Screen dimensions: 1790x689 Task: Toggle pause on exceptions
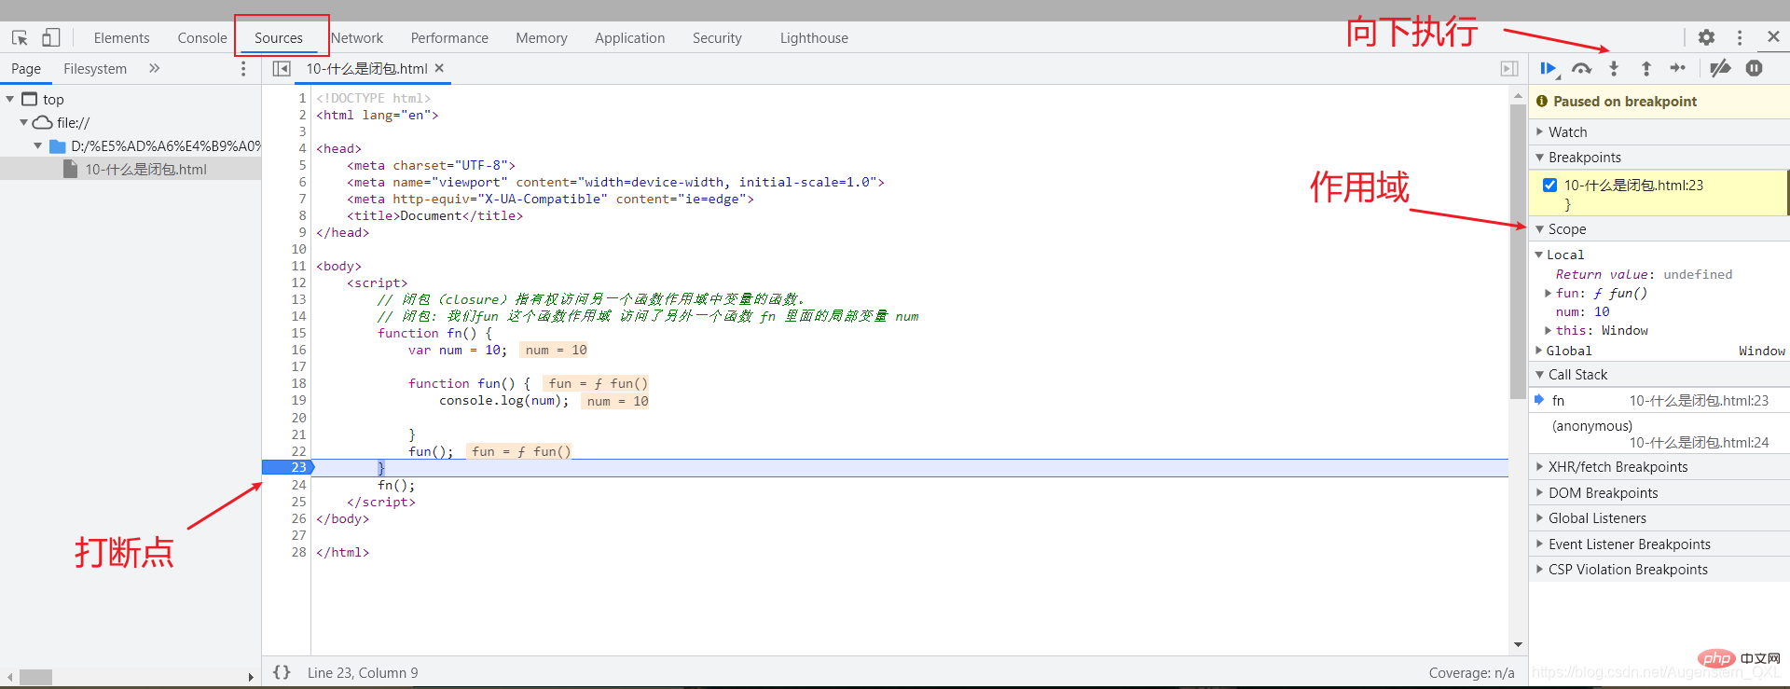point(1755,68)
